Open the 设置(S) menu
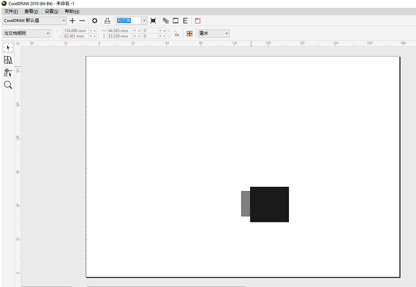 [52, 11]
